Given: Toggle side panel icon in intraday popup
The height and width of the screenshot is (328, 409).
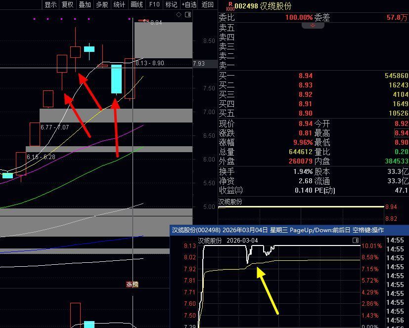Looking at the screenshot, I should pyautogui.click(x=355, y=240).
